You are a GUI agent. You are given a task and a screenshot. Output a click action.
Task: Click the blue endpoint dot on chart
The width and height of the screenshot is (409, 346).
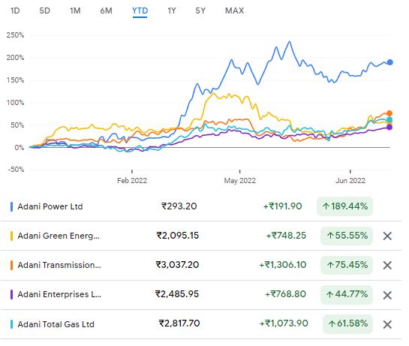[x=389, y=62]
